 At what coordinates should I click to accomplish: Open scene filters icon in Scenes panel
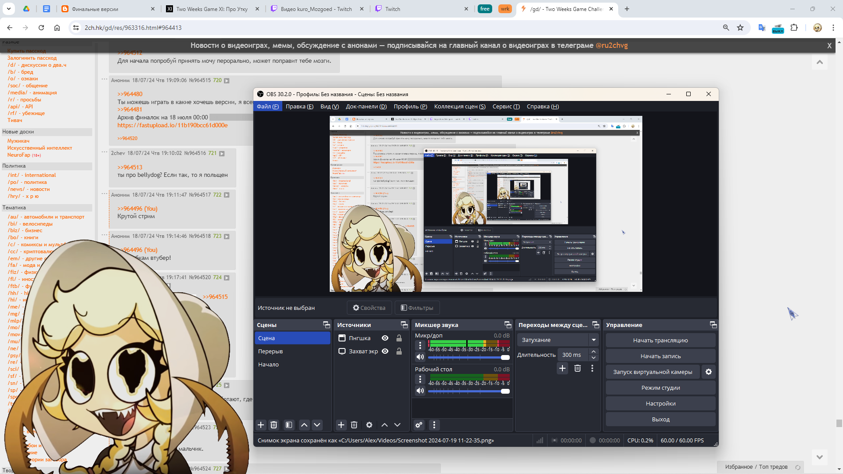[289, 425]
